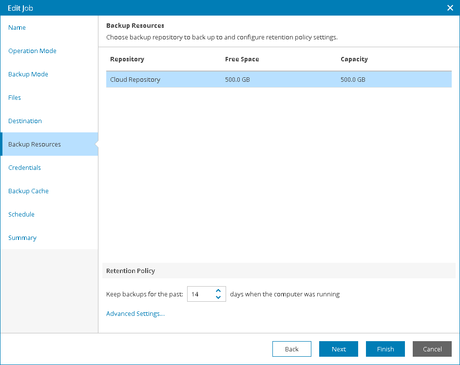Go to the Name step
Screen dimensions: 460x365
click(x=17, y=28)
